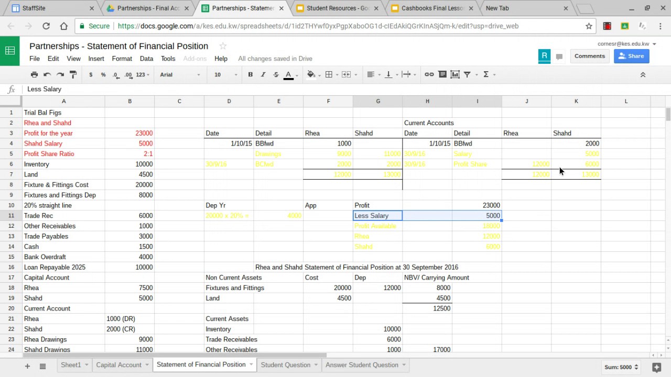The height and width of the screenshot is (377, 671).
Task: Bookmark this page with star
Action: [589, 26]
